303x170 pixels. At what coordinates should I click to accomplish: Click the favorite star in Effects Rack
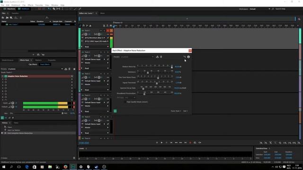pos(74,69)
